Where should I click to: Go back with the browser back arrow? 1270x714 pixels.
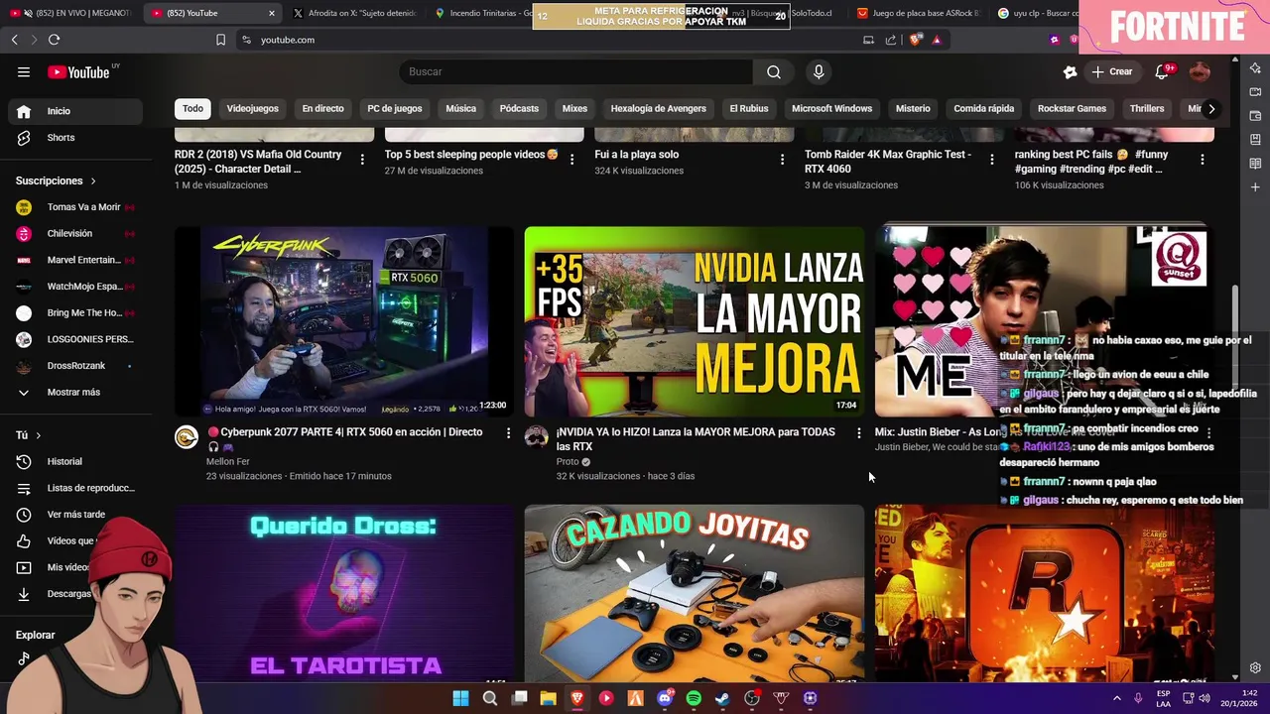(x=14, y=40)
